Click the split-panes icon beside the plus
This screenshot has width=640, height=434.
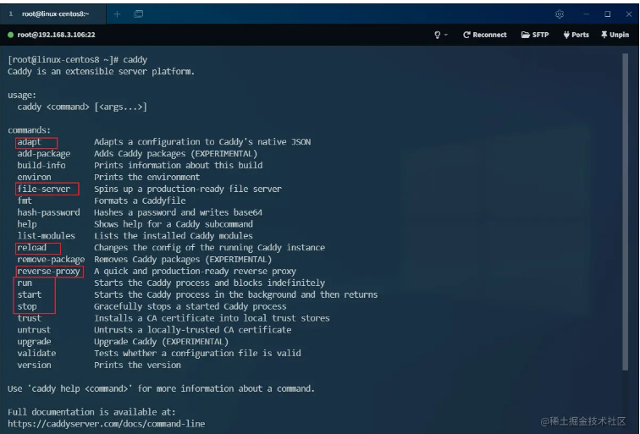138,14
